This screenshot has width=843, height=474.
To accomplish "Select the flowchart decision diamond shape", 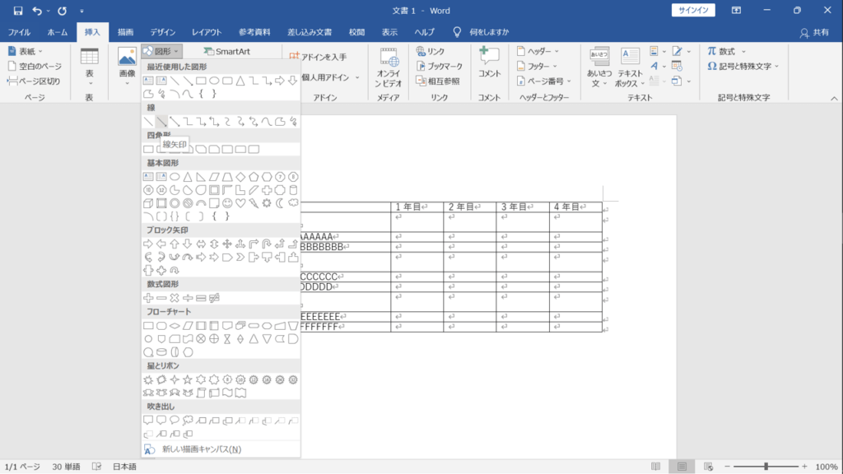I will click(x=175, y=326).
